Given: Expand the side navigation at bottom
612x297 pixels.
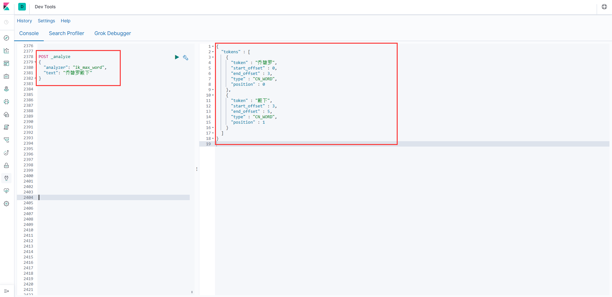Looking at the screenshot, I should click(x=6, y=291).
